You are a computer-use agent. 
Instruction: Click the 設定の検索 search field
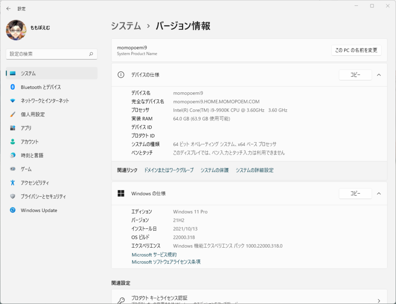click(46, 54)
